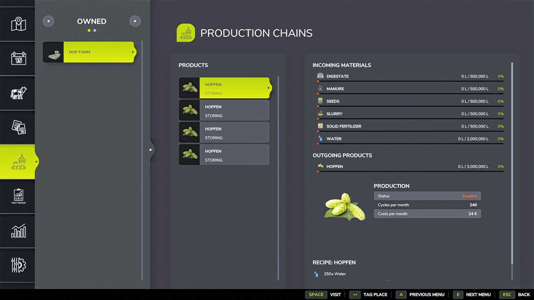Go to previous category with left arrow

click(x=48, y=21)
